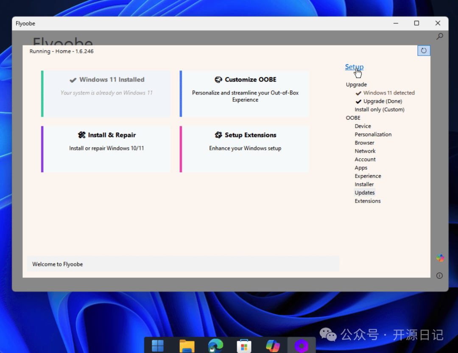This screenshot has width=458, height=353.
Task: Go to the Personalization OOBE page
Action: 373,134
